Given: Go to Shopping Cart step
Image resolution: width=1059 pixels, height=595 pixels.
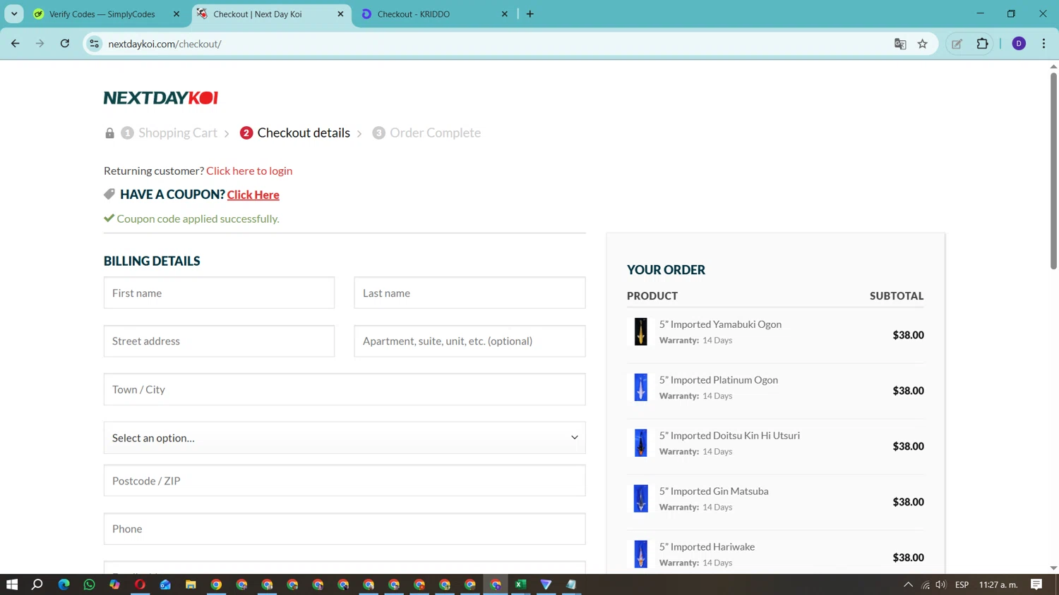Looking at the screenshot, I should click(178, 133).
